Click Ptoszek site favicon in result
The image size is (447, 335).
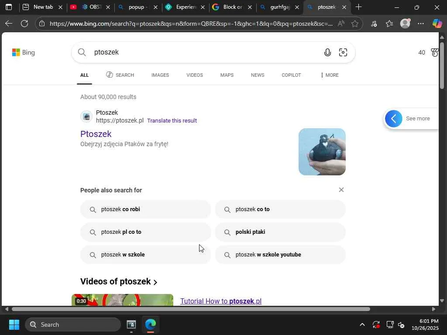(86, 116)
